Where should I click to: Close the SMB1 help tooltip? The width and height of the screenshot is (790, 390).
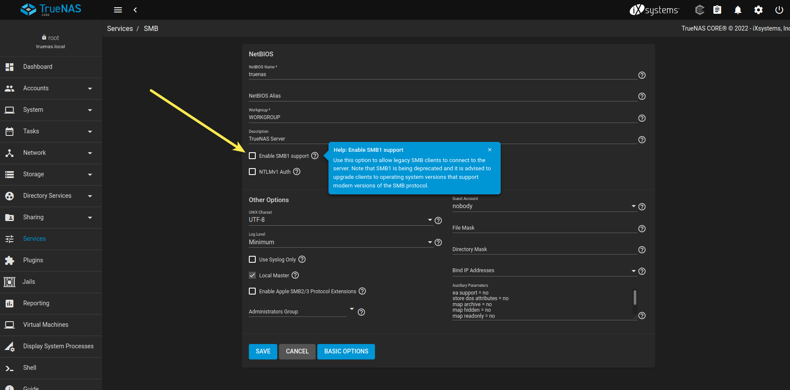pyautogui.click(x=490, y=150)
